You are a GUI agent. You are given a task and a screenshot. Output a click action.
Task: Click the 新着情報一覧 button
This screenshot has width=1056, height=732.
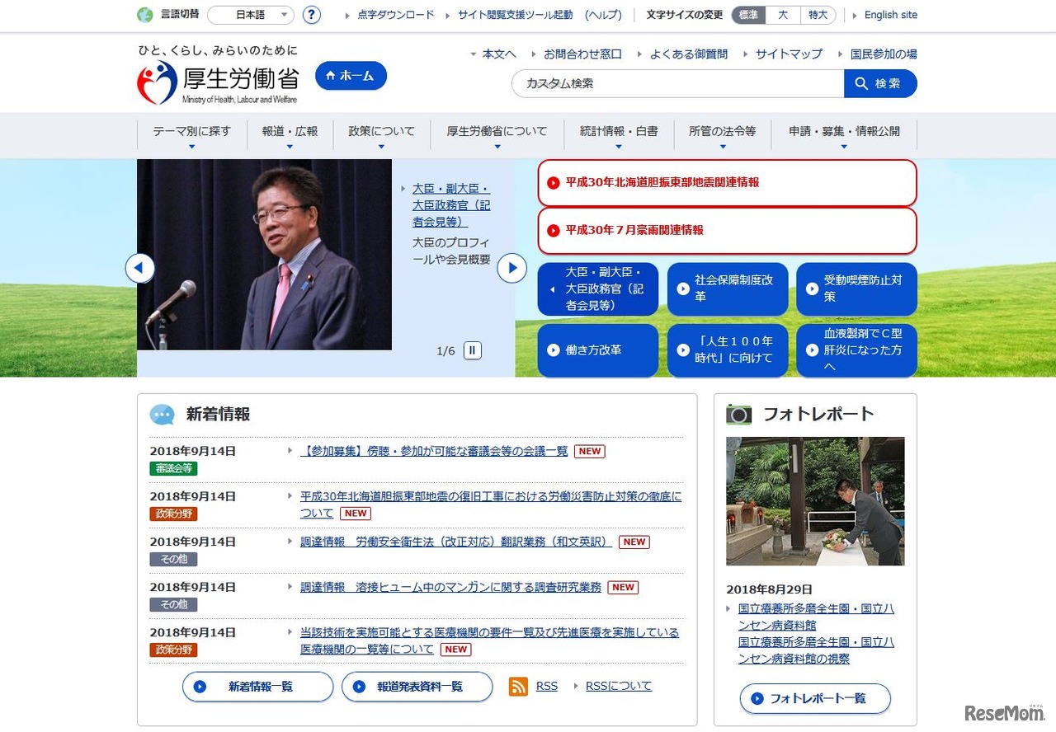[x=257, y=686]
